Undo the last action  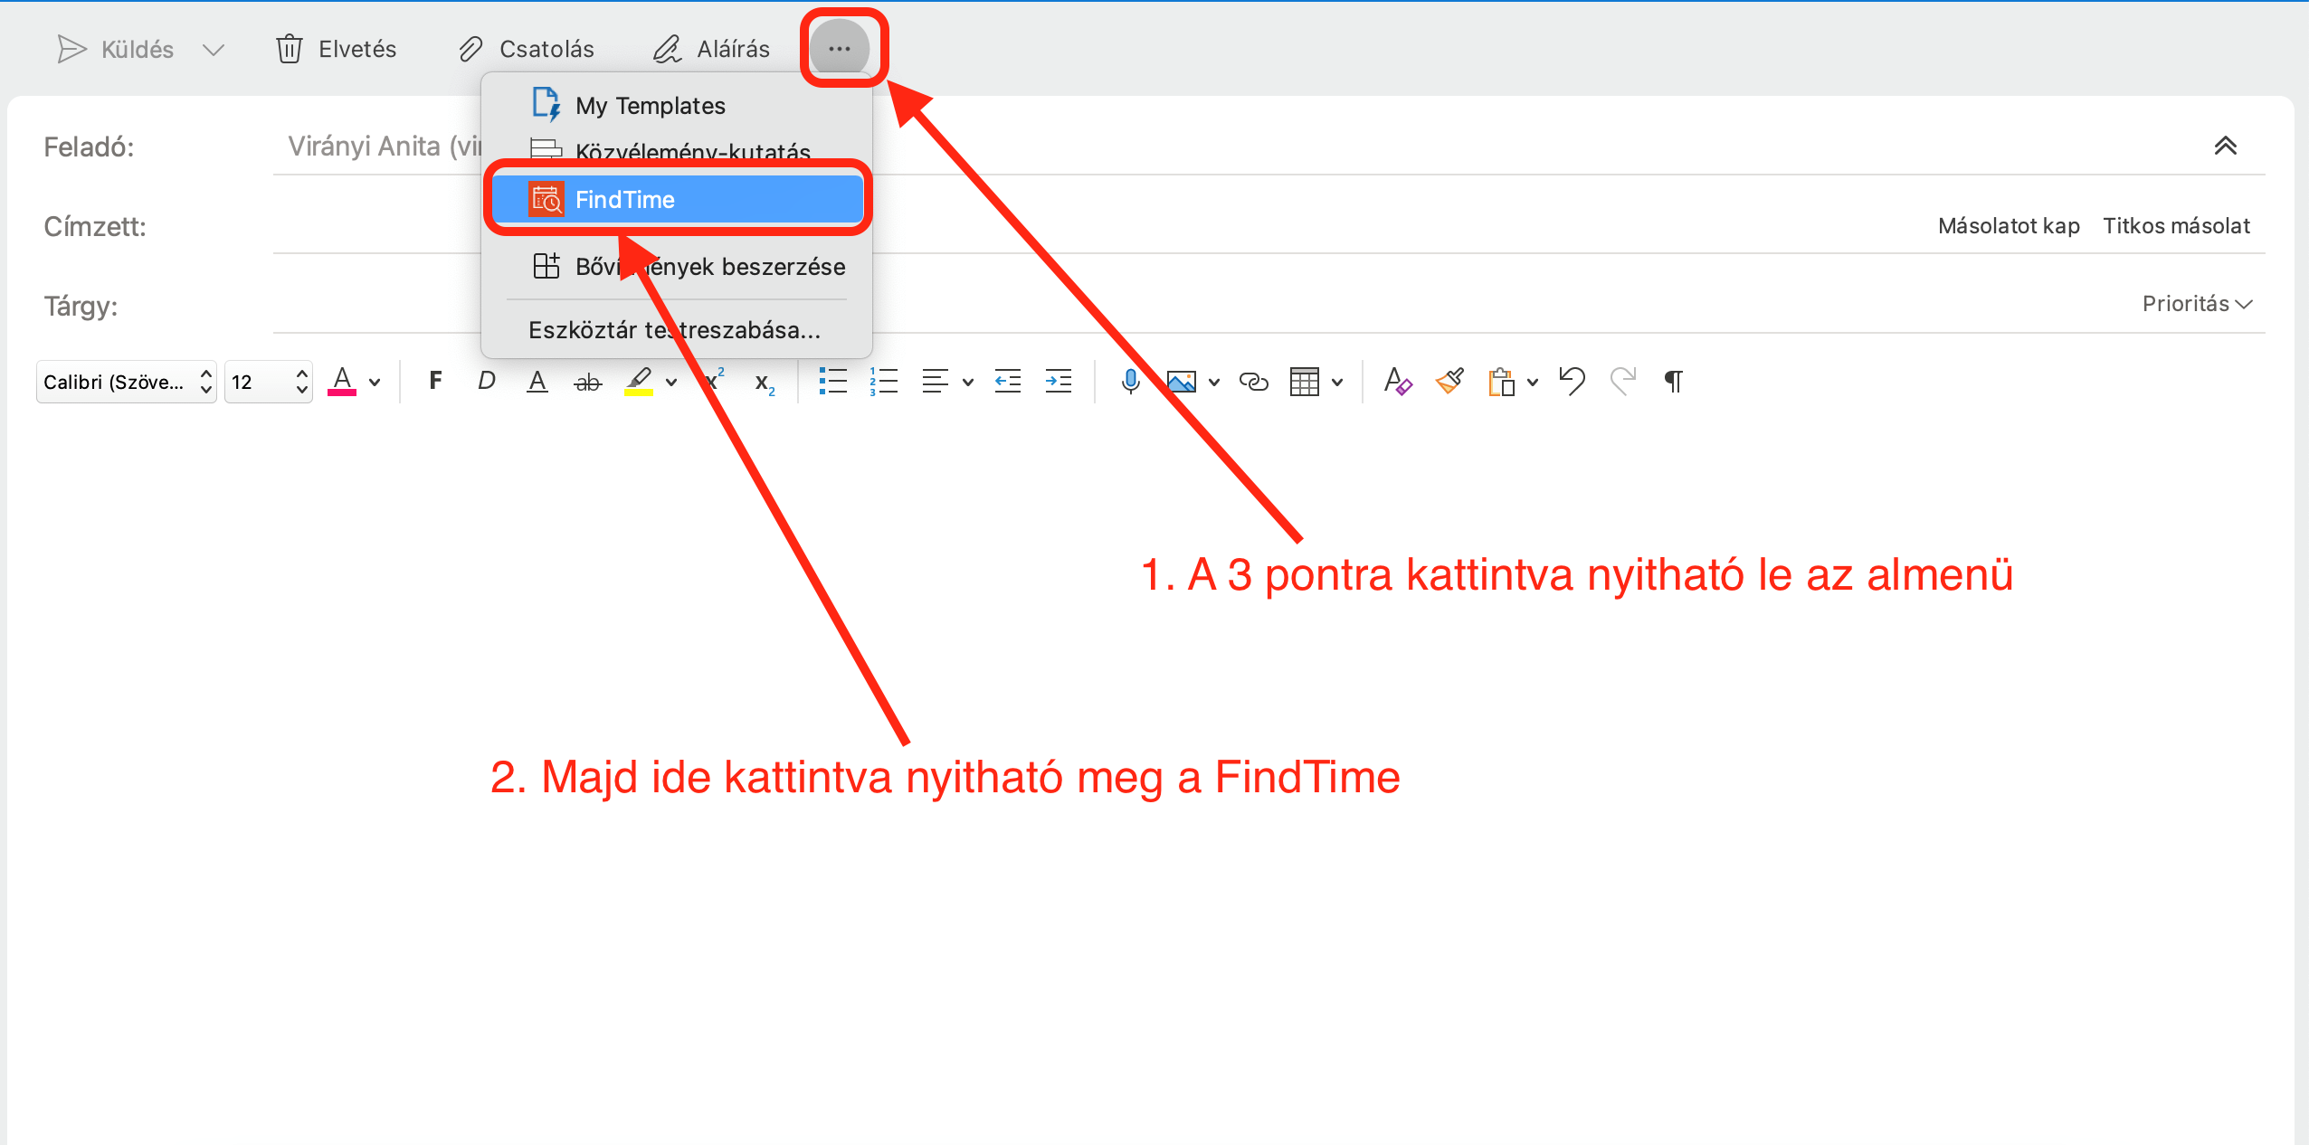tap(1573, 382)
